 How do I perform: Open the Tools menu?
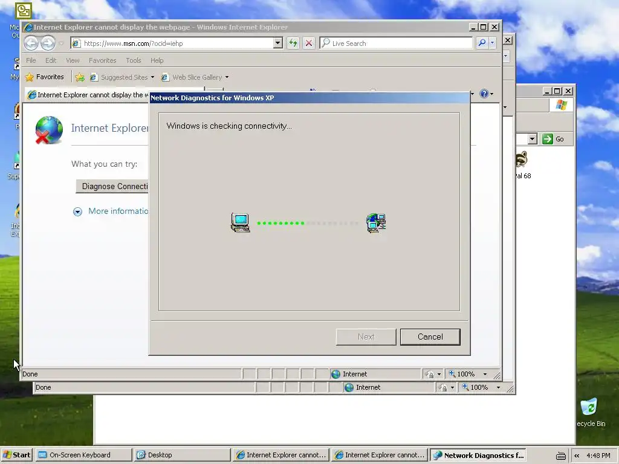pyautogui.click(x=134, y=60)
